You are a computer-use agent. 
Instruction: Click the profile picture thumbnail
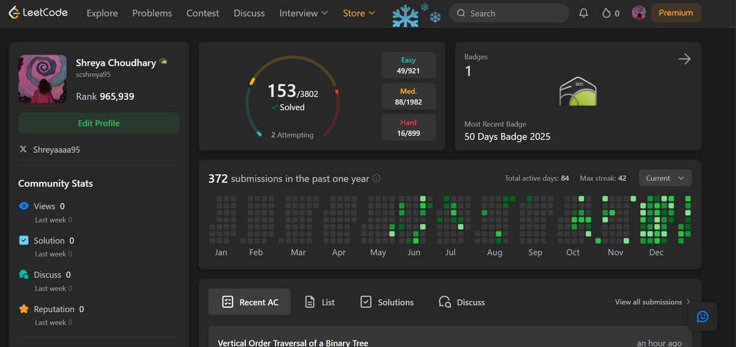point(42,78)
